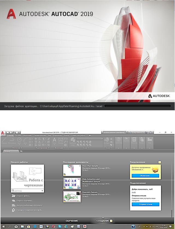Viewport: 175px width, 229px height.
Task: Switch to the Аннотации ribbon tab
Action: [27, 135]
